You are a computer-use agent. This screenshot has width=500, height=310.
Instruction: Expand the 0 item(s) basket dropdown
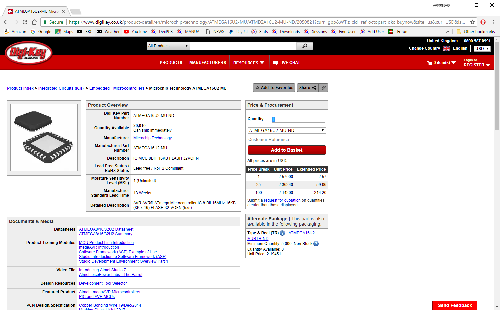click(x=442, y=63)
